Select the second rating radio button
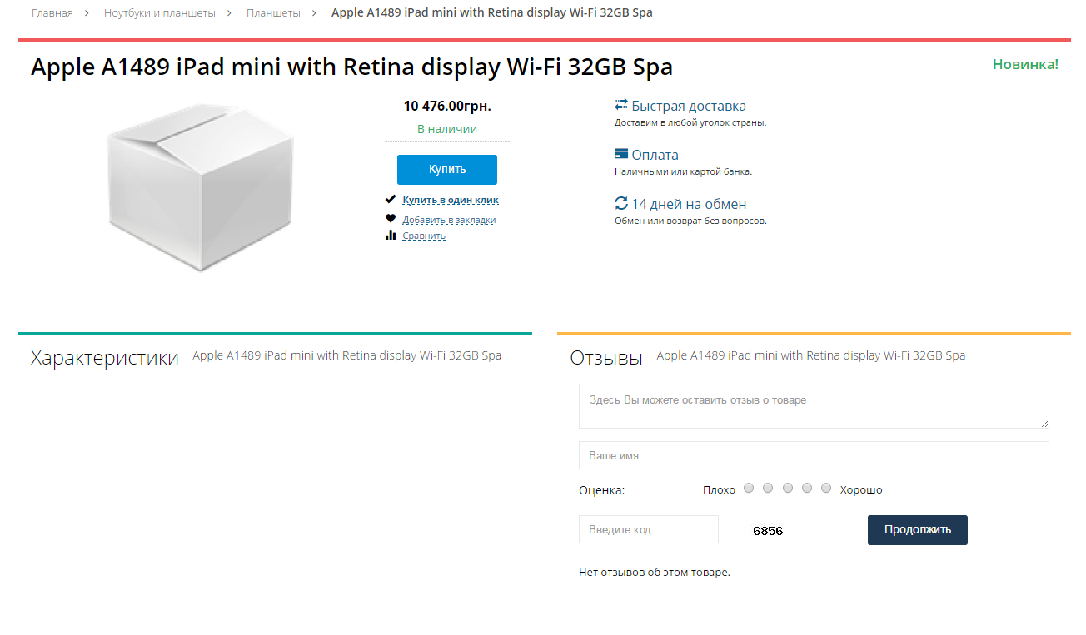The width and height of the screenshot is (1086, 635). (x=768, y=488)
